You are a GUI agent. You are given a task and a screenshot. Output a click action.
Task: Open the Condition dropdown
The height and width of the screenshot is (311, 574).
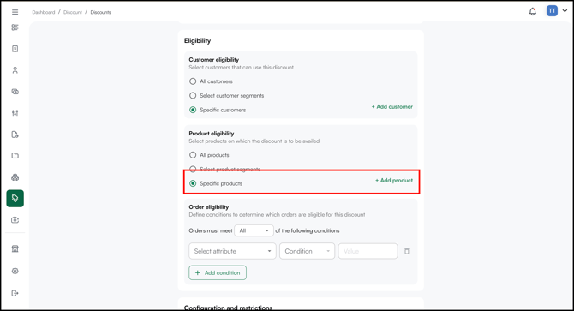[308, 251]
